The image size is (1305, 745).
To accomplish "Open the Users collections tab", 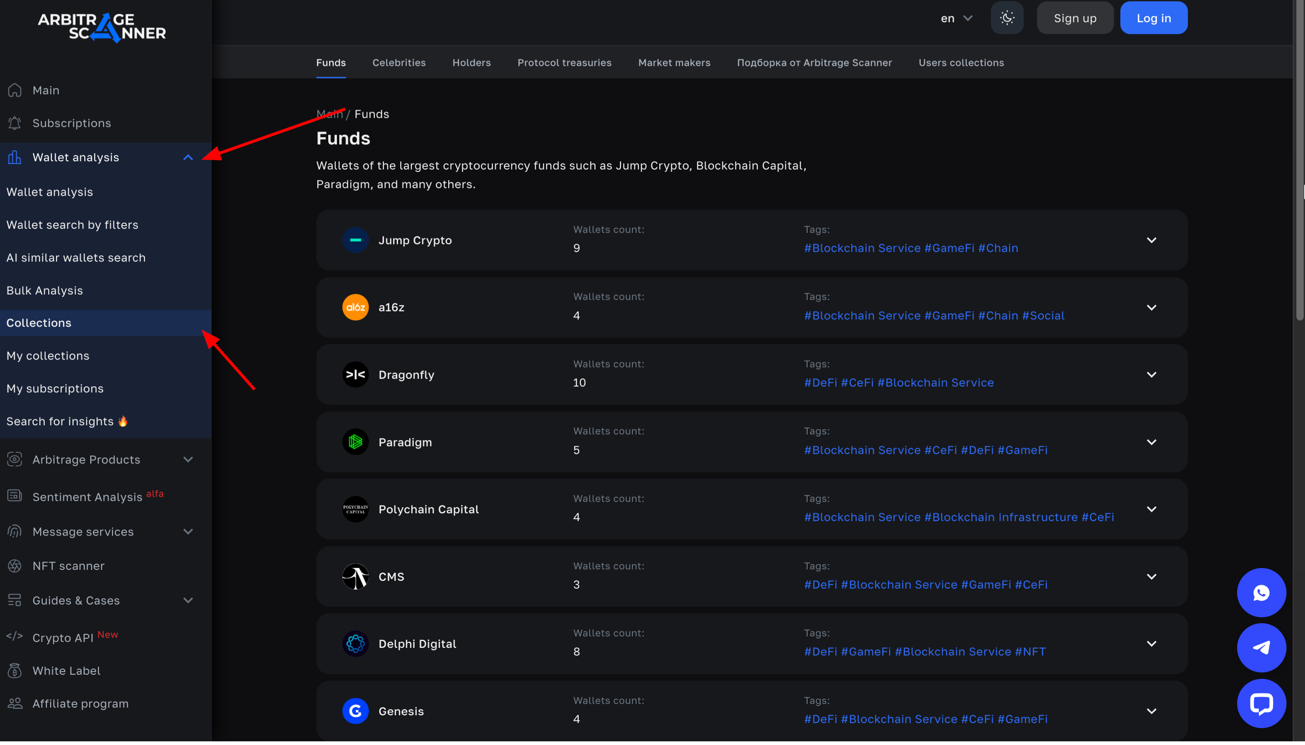I will pos(961,63).
